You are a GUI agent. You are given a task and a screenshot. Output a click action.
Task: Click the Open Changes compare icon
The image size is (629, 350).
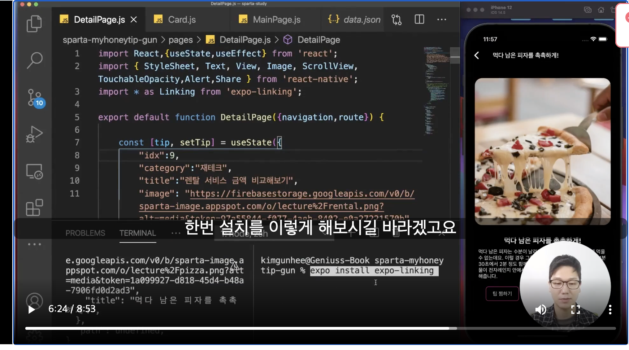click(x=396, y=19)
